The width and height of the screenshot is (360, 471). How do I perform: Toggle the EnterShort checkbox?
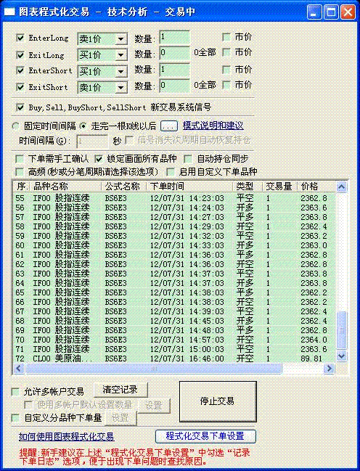point(20,70)
